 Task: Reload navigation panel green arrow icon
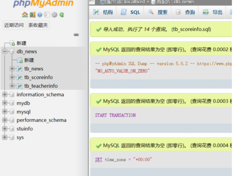pos(62,15)
